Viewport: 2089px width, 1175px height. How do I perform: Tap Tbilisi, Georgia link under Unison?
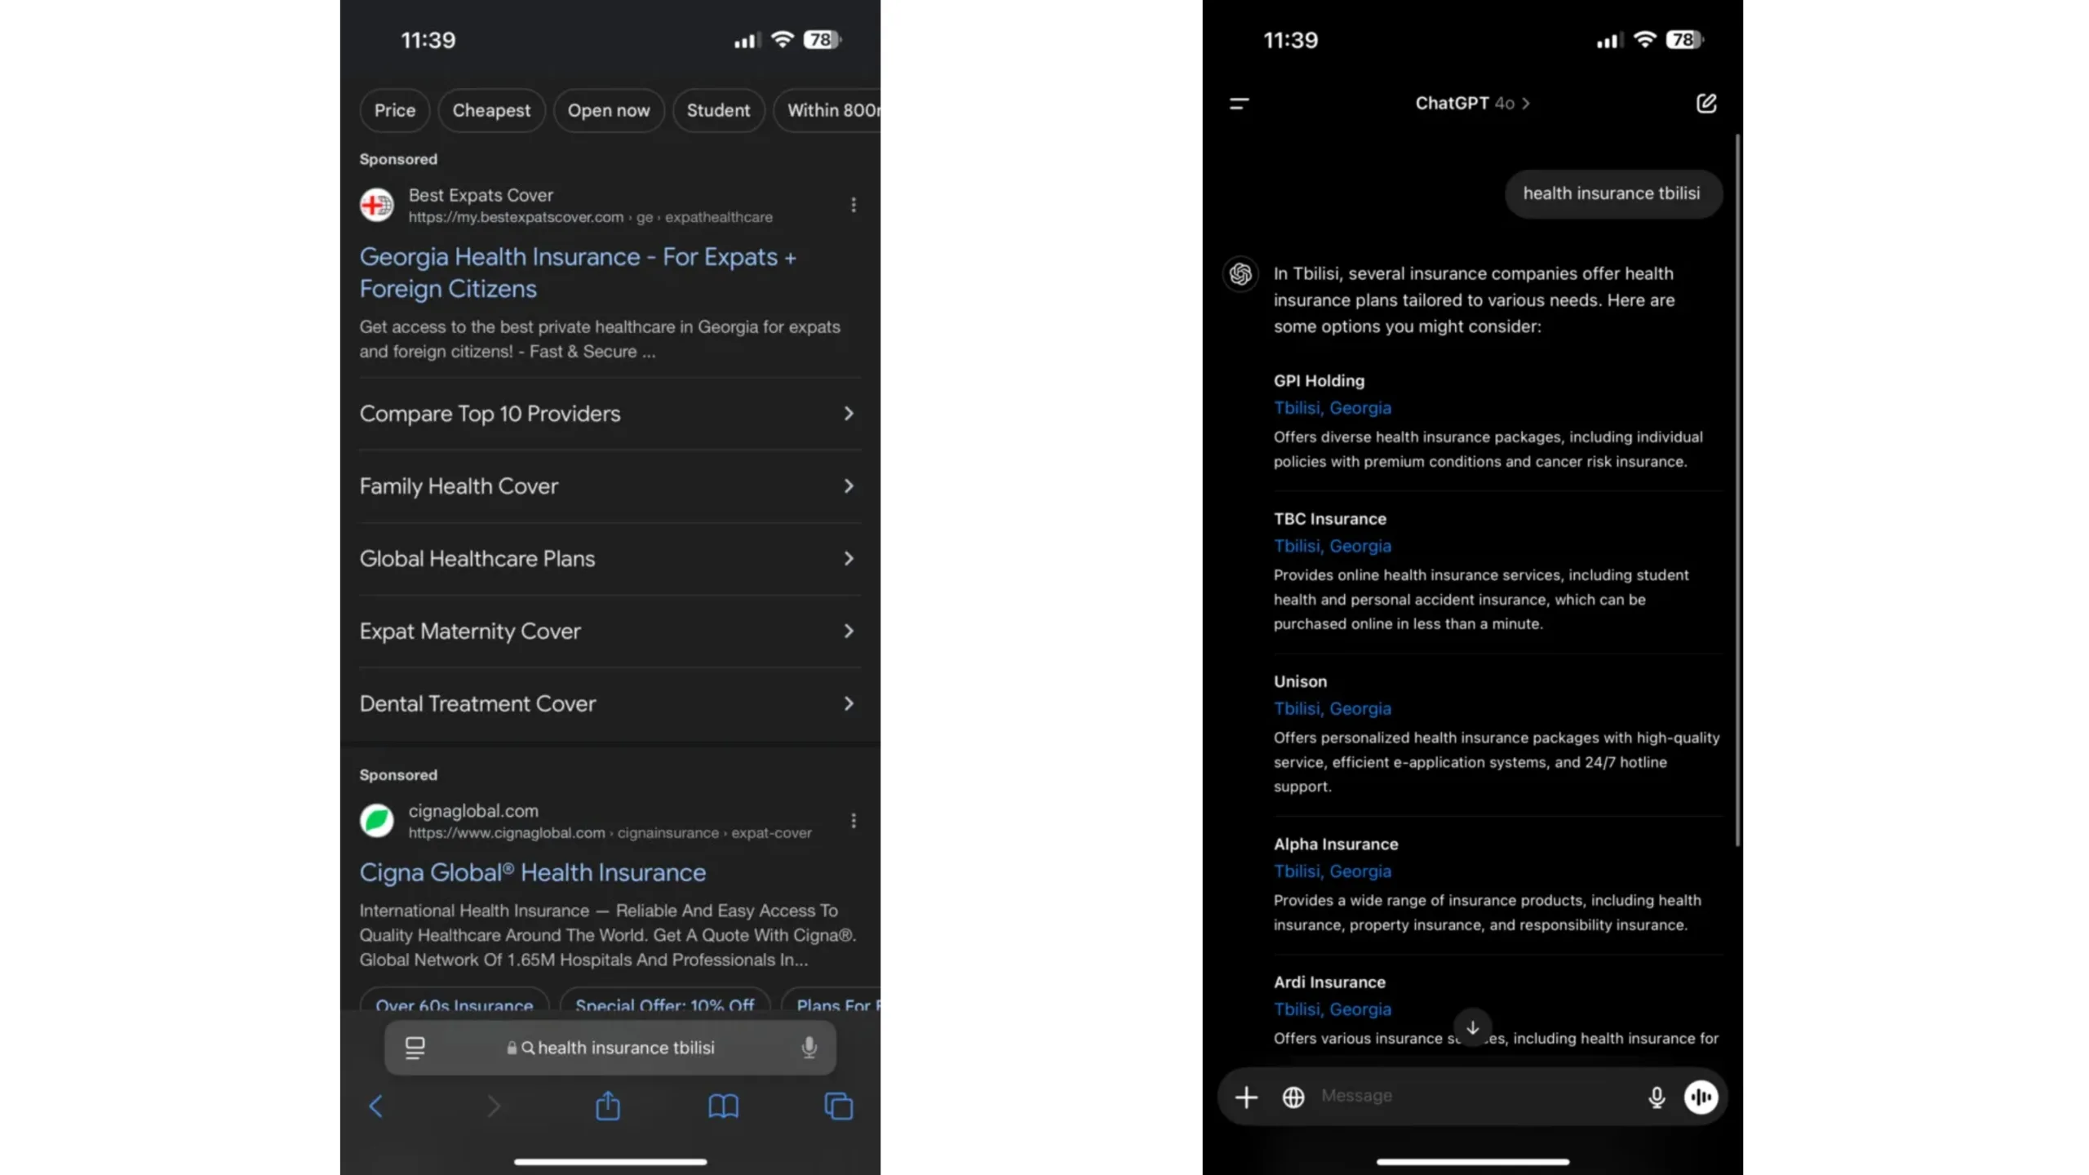tap(1333, 708)
